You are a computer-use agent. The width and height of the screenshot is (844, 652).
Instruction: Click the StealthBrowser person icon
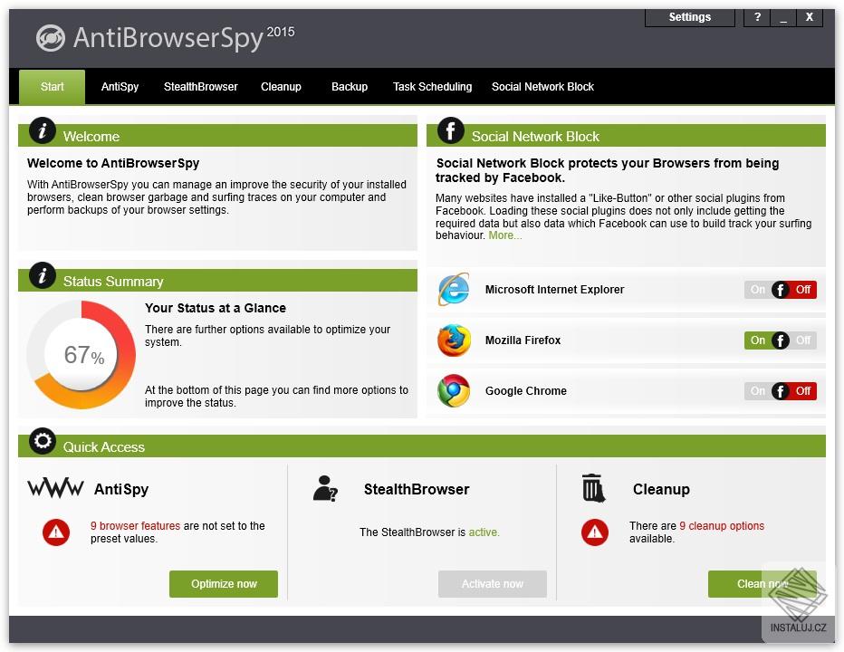tap(325, 488)
